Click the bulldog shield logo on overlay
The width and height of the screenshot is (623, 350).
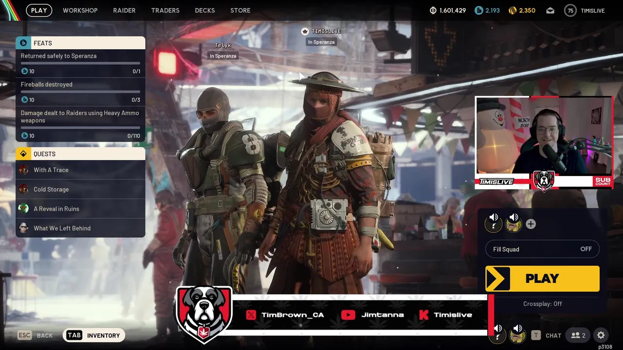coord(203,314)
